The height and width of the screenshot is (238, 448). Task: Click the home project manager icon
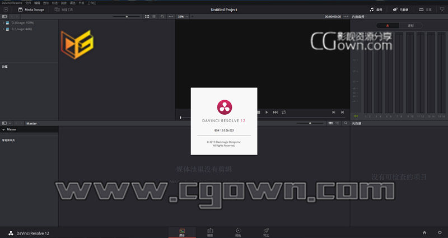[424, 232]
